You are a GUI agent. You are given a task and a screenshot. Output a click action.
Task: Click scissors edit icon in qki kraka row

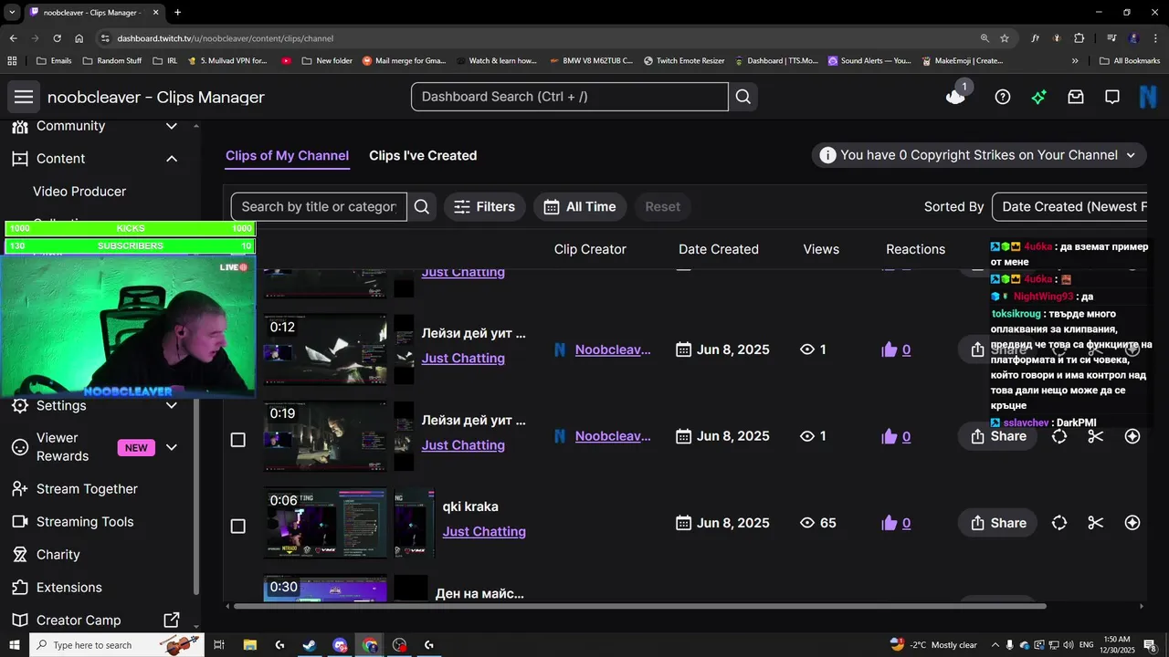coord(1096,523)
